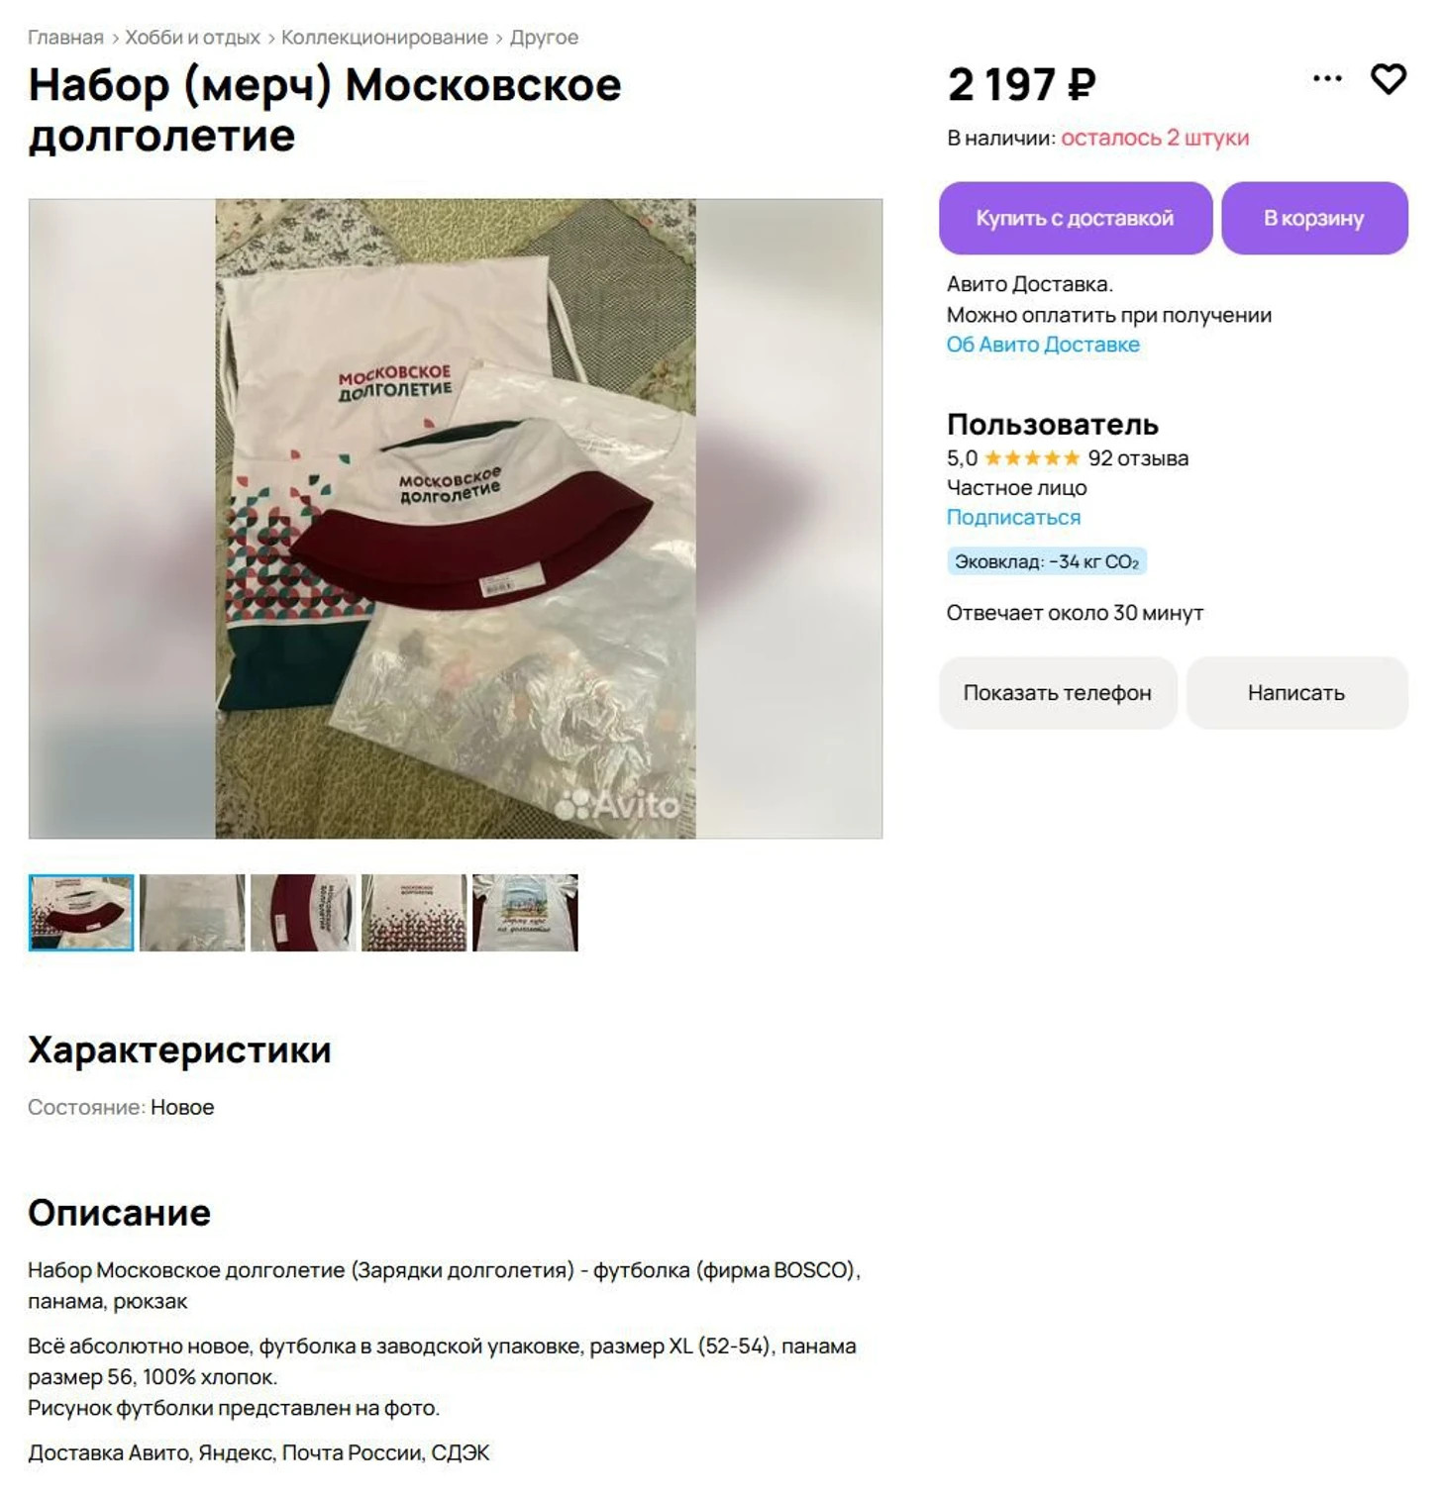Click Написать to message seller
This screenshot has height=1497, width=1446.
tap(1296, 693)
